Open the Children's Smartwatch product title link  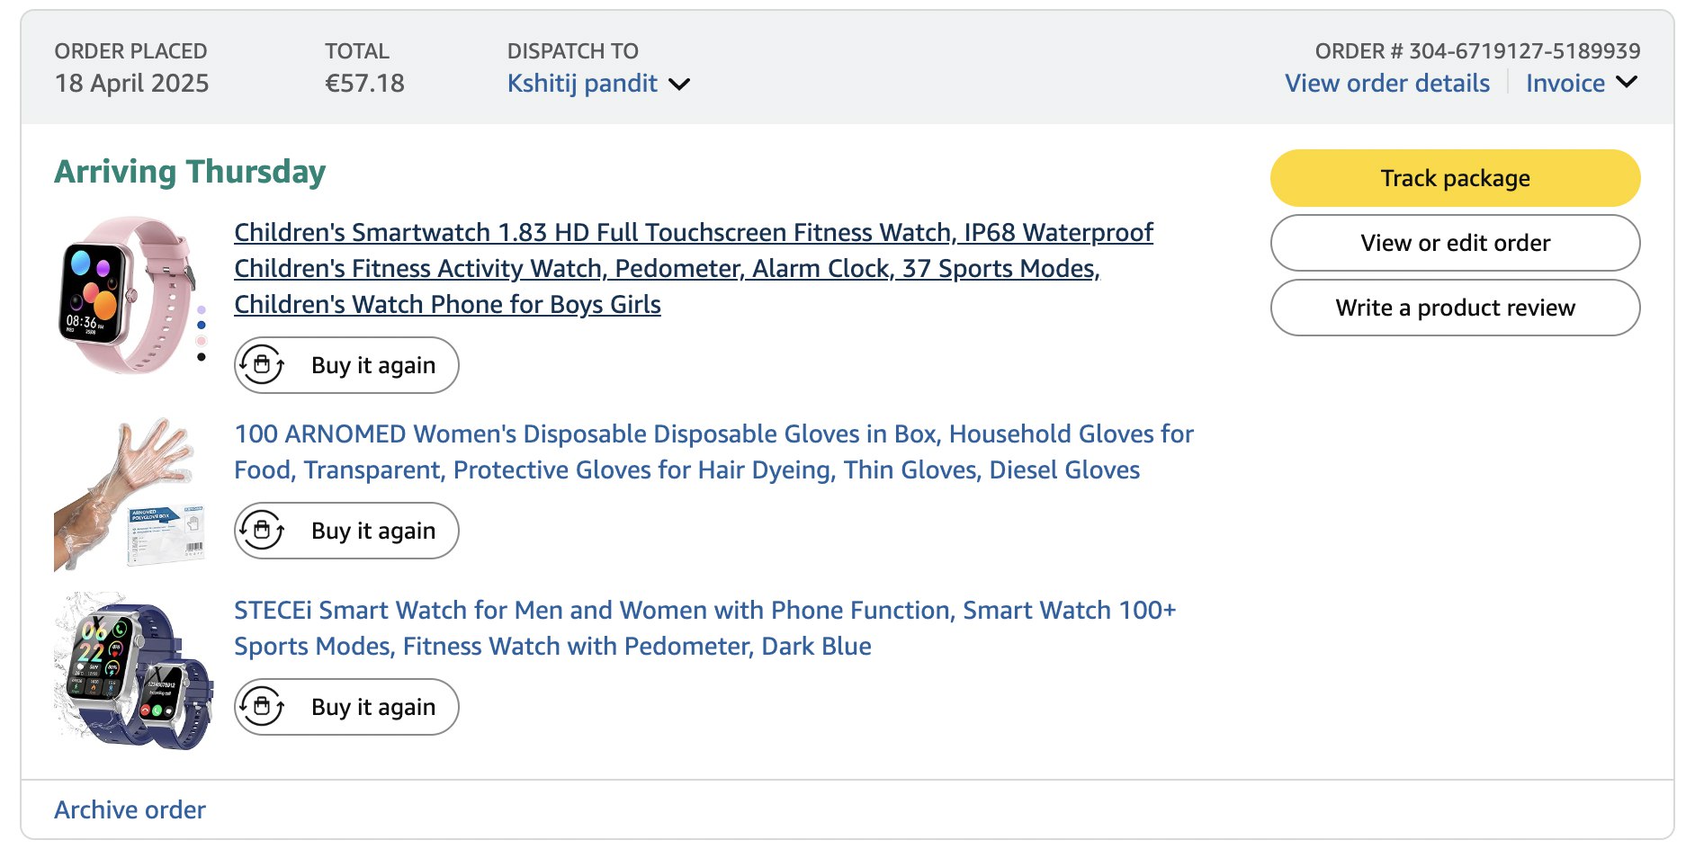click(693, 268)
